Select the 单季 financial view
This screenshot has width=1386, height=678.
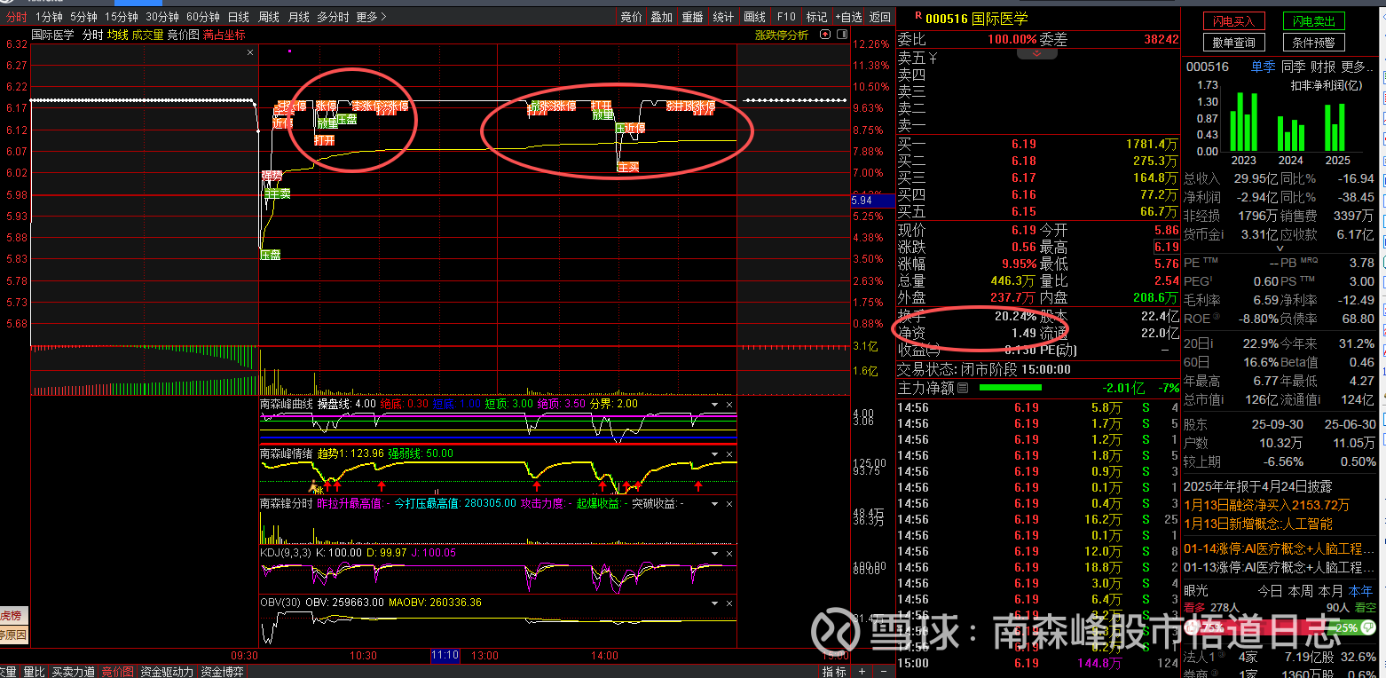pos(1263,67)
